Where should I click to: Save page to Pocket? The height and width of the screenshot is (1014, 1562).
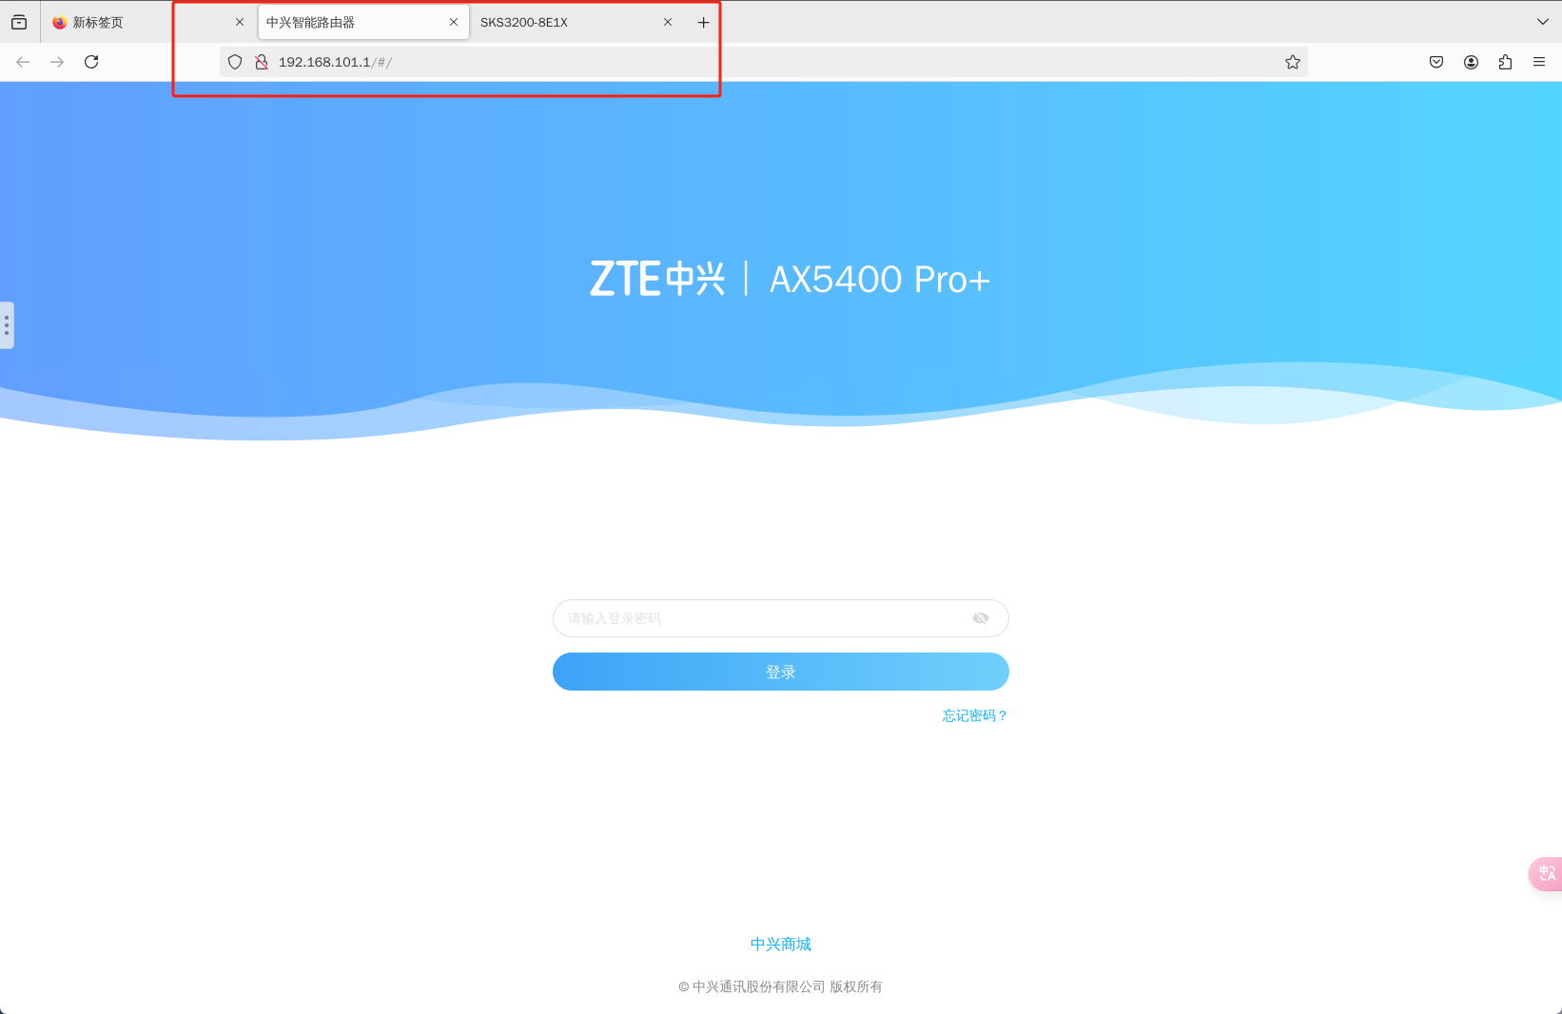tap(1436, 62)
